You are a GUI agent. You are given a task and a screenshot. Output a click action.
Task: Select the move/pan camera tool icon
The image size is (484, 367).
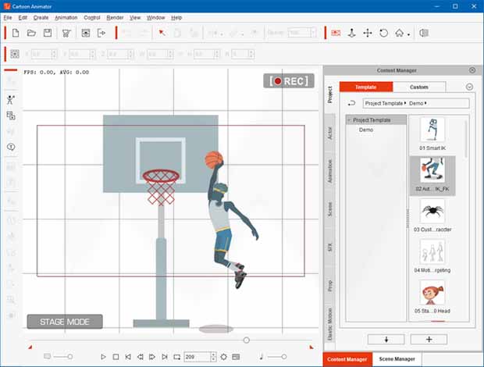click(367, 33)
